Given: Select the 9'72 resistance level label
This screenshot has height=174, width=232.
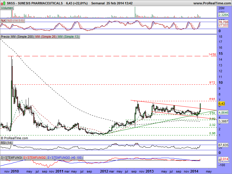Looking at the screenshot, I should [212, 83].
